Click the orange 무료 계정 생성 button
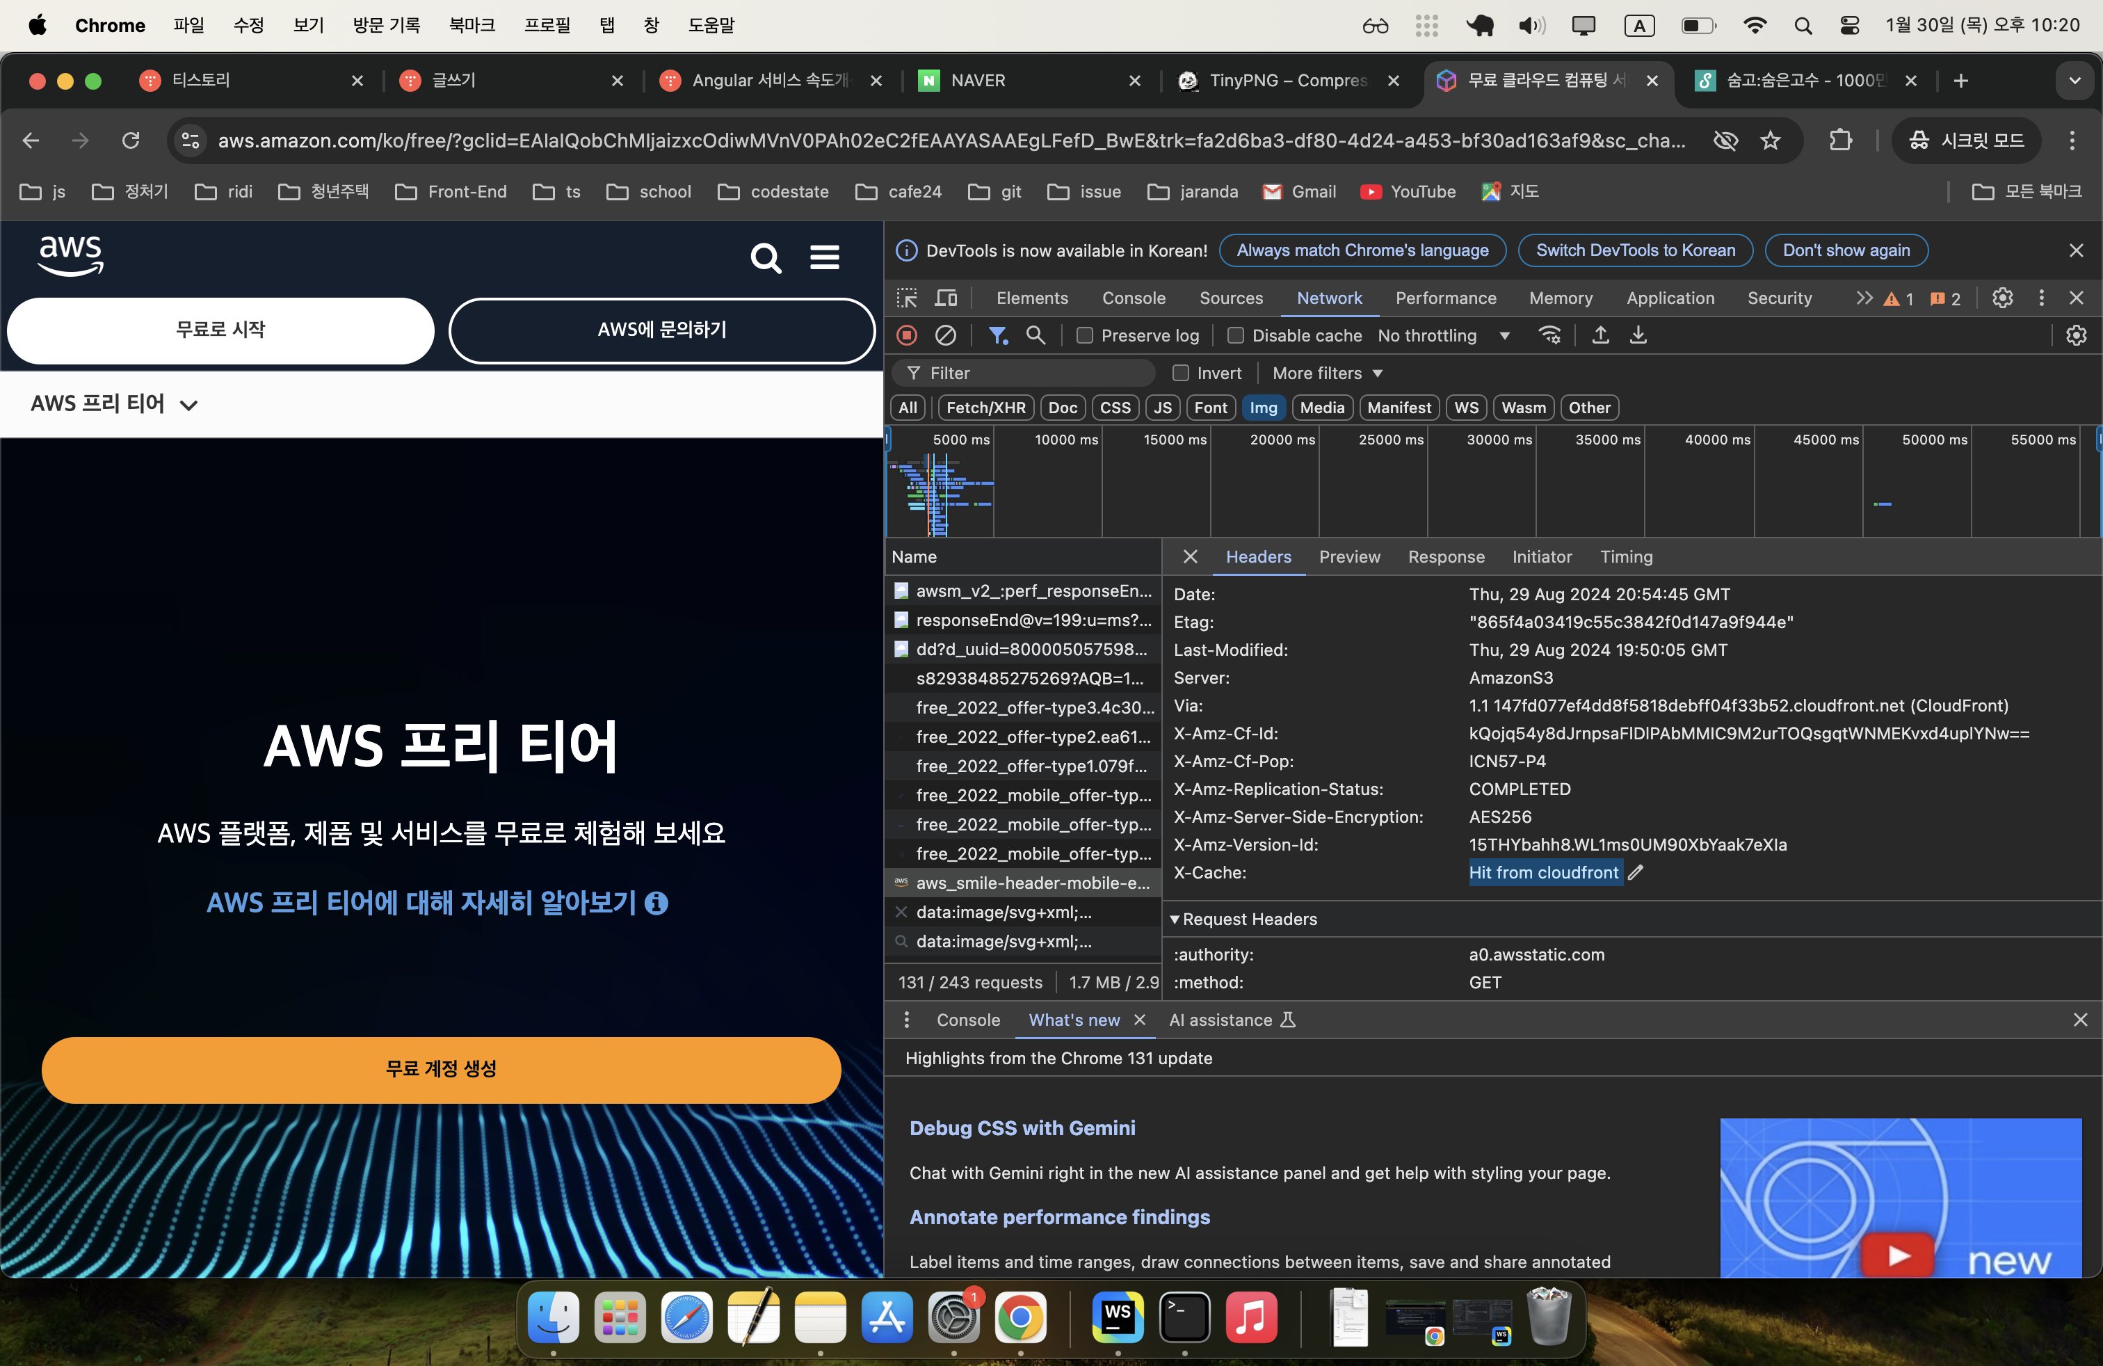The image size is (2103, 1366). 441,1069
